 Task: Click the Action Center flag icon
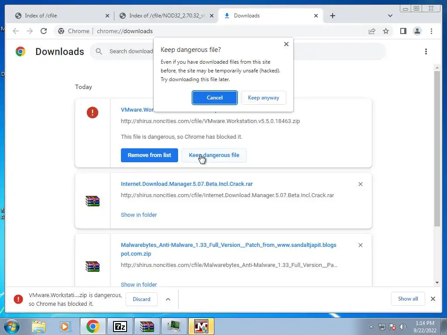point(392,327)
